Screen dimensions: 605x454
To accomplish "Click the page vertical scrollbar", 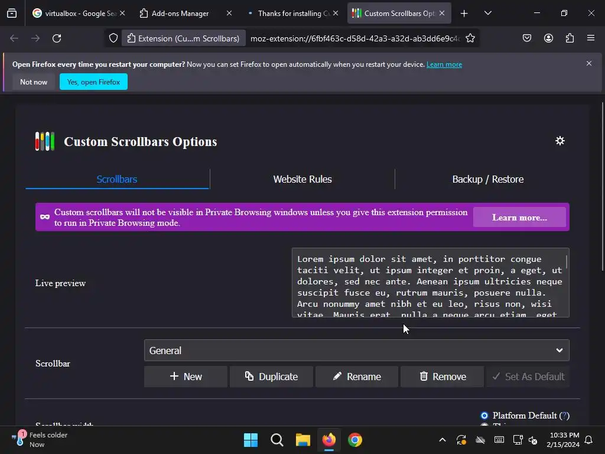I will pyautogui.click(x=602, y=186).
